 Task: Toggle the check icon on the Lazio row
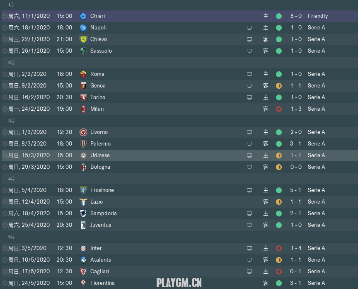pos(5,202)
